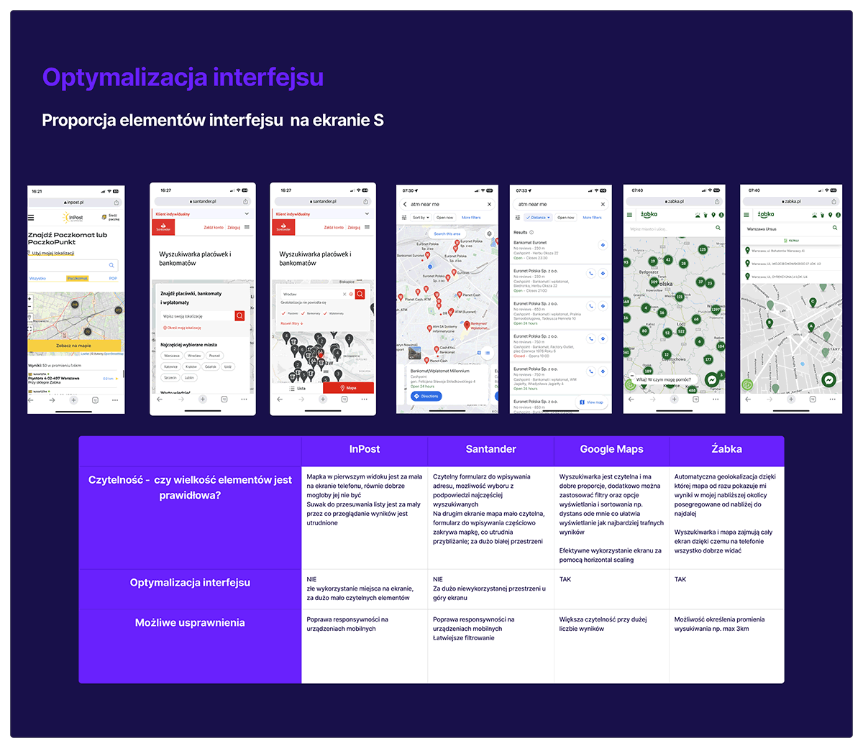Toggle the Wpłatomaty filter checkbox

[x=325, y=313]
